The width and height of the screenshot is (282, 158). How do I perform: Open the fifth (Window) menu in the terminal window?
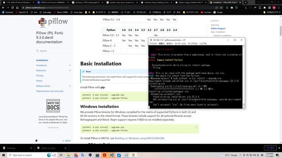pos(193,43)
